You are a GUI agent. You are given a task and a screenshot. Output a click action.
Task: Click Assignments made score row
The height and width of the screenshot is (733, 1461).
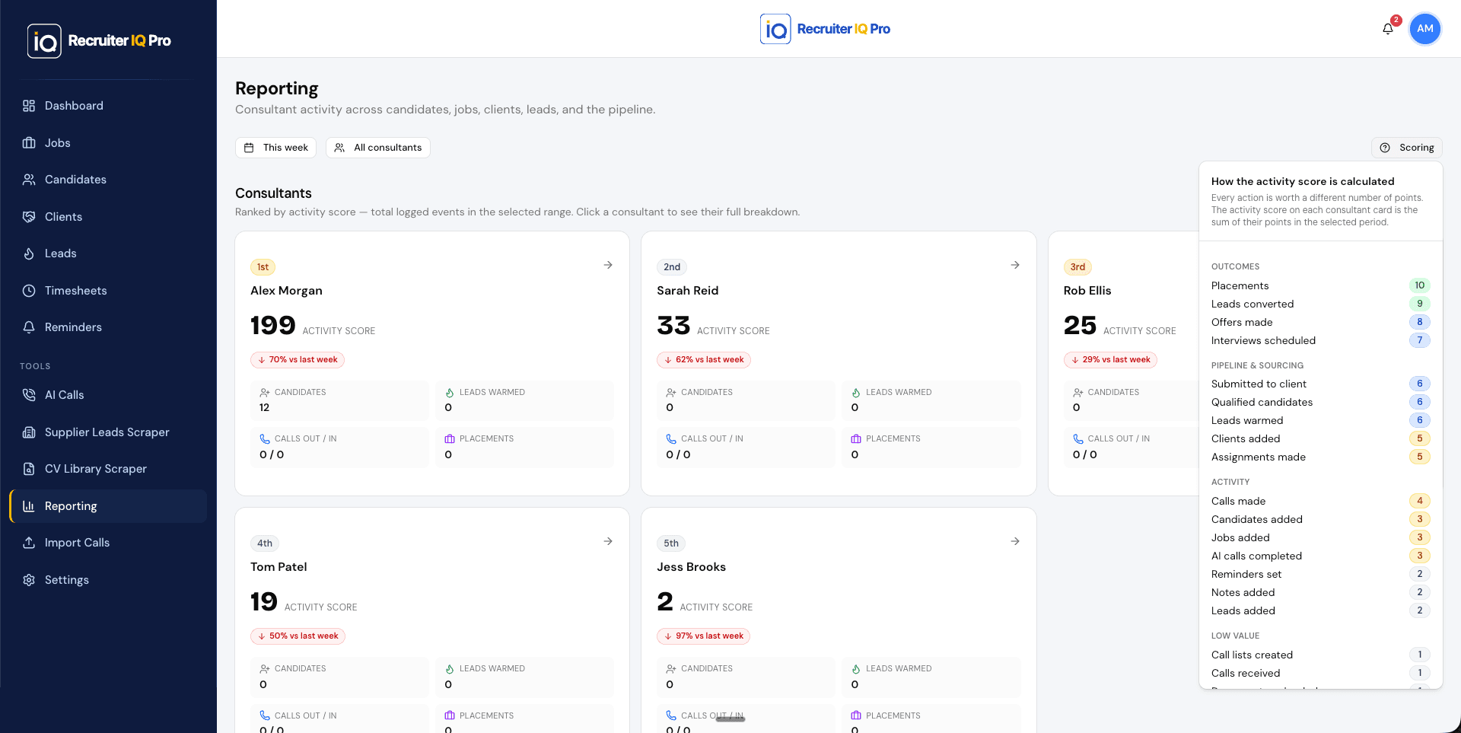coord(1320,457)
